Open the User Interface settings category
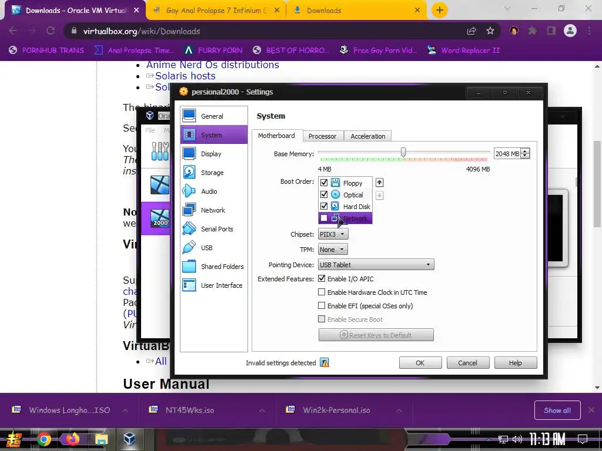Viewport: 602px width, 451px height. click(213, 285)
